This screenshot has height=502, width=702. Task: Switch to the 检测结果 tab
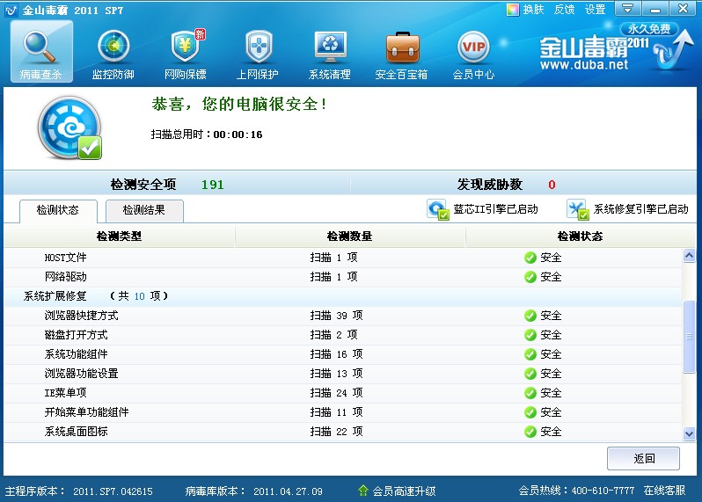pos(144,210)
